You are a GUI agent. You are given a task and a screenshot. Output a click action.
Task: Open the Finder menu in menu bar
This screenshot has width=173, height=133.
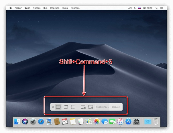coord(18,8)
